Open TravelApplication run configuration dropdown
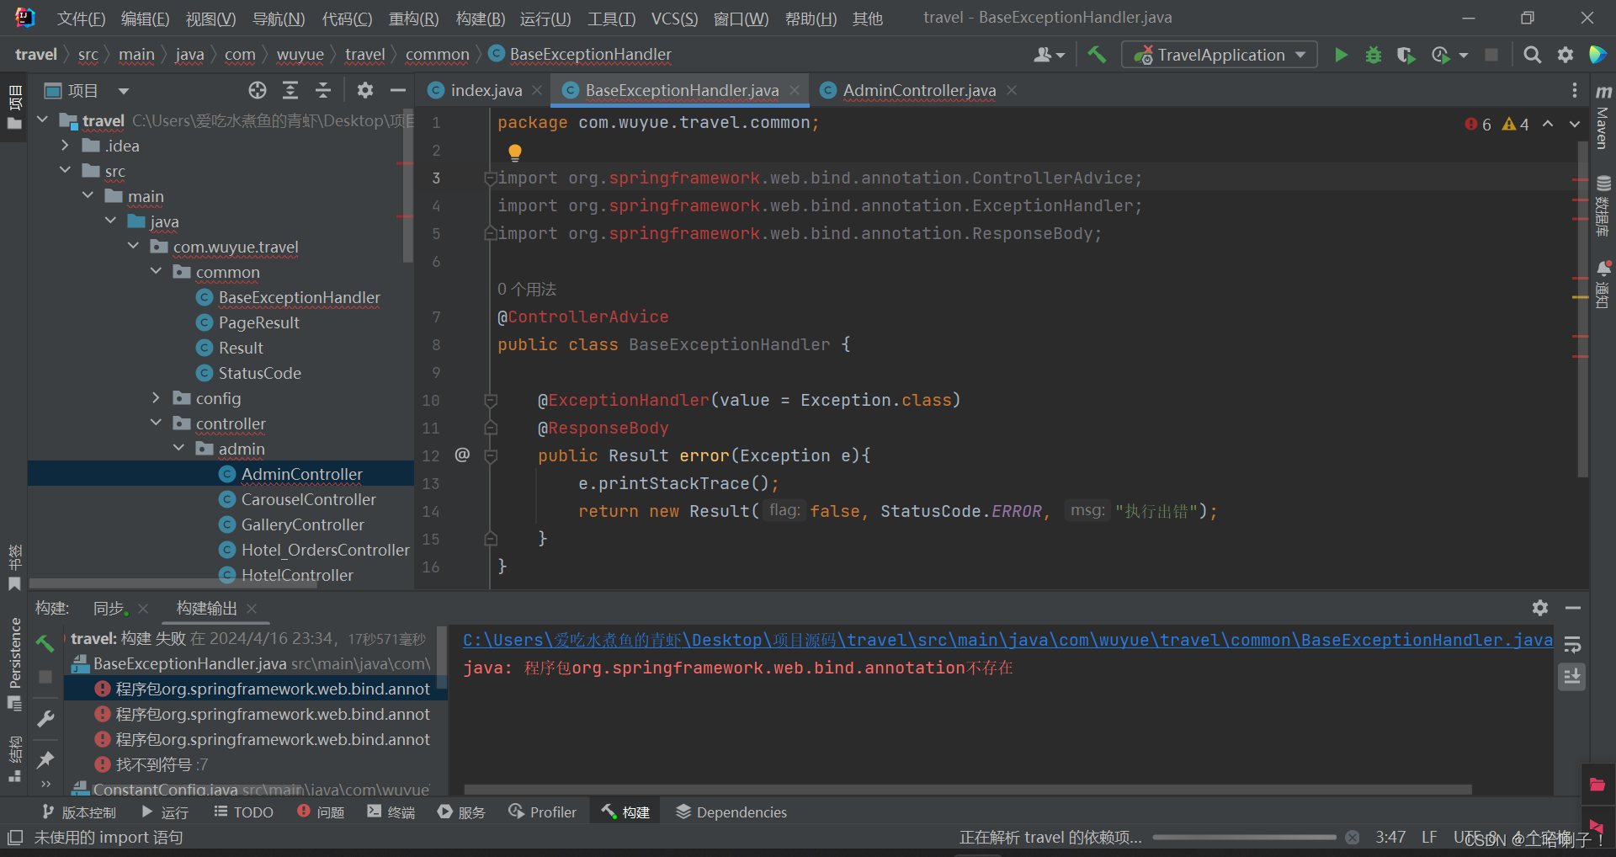This screenshot has height=857, width=1616. click(x=1220, y=55)
